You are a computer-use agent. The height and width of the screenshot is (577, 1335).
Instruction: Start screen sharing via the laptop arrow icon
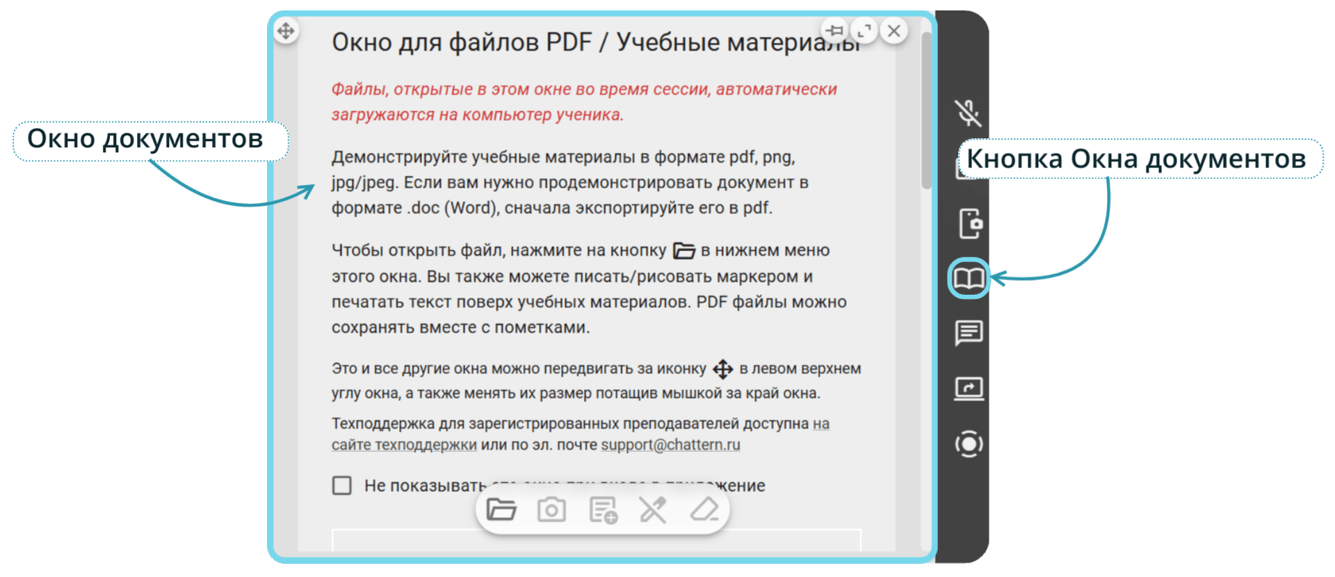point(969,389)
